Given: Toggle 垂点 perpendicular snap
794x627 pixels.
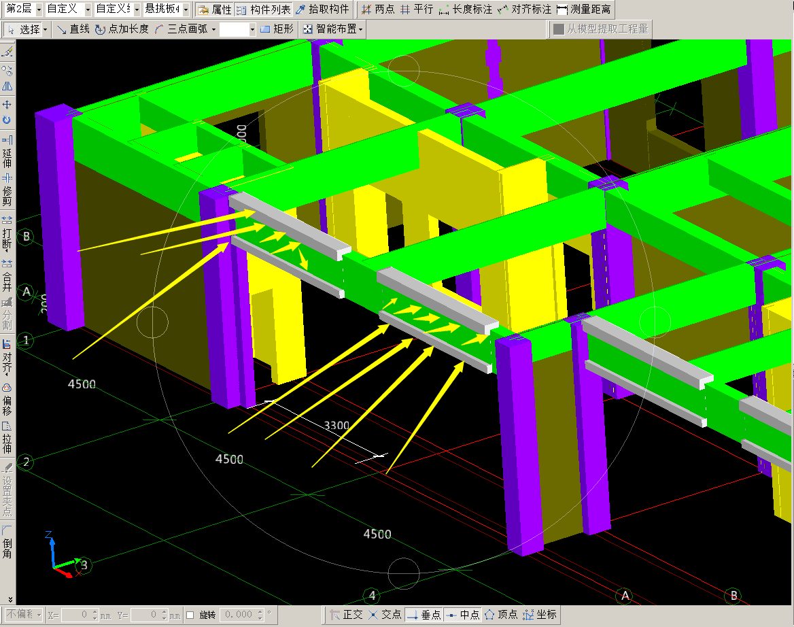Looking at the screenshot, I should click(424, 615).
